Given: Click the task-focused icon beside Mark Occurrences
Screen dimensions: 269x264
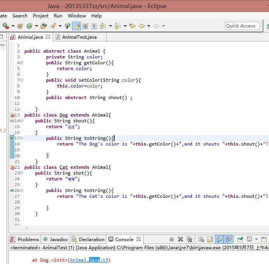Looking at the screenshot, I should click(67, 26).
